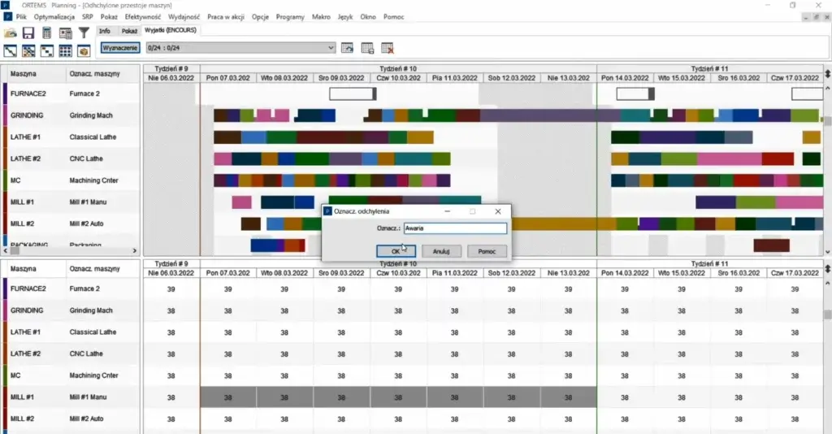Click the diagonal line chart toolbar icon

[x=11, y=51]
